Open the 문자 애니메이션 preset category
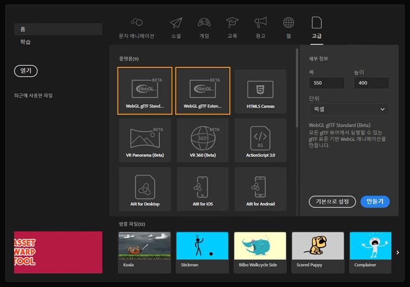The height and width of the screenshot is (287, 410). point(137,28)
